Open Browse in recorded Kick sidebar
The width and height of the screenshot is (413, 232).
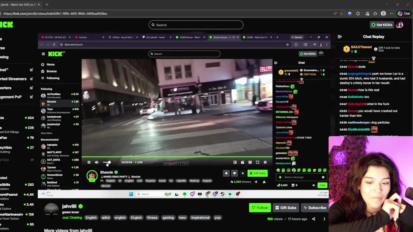point(52,71)
